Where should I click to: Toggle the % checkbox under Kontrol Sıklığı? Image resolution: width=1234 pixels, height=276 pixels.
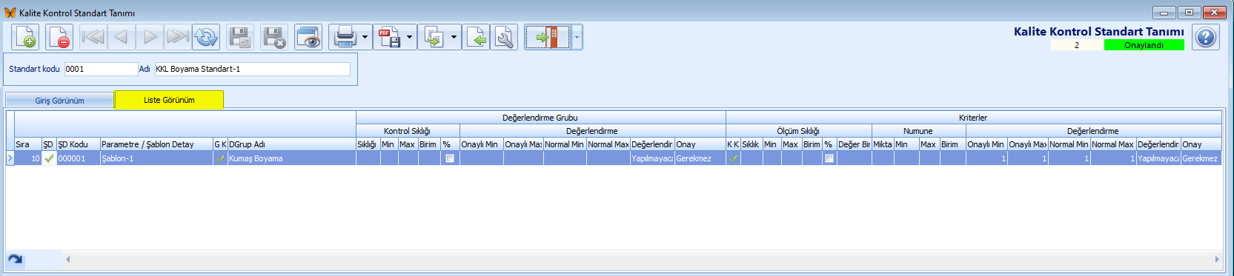click(450, 158)
